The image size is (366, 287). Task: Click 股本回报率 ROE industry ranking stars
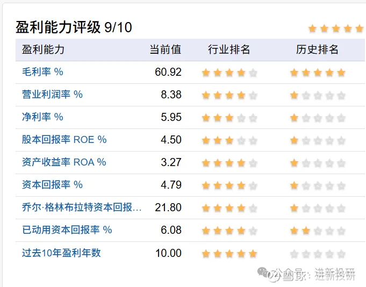[x=229, y=141]
